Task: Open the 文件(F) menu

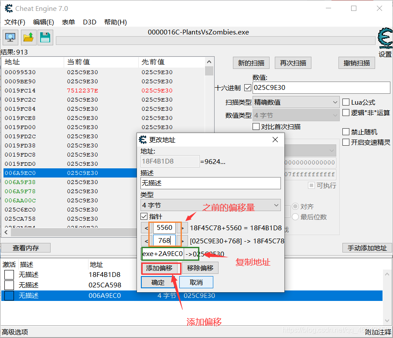Action: click(x=15, y=22)
